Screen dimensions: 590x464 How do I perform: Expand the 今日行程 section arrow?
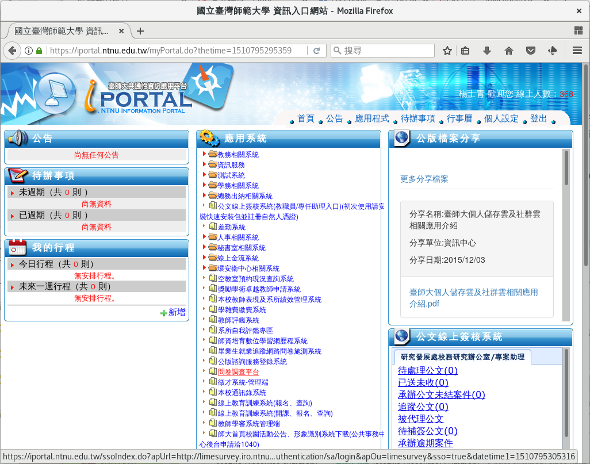coord(12,265)
